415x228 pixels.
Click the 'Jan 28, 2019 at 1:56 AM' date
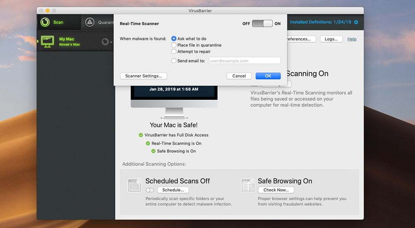coord(173,89)
